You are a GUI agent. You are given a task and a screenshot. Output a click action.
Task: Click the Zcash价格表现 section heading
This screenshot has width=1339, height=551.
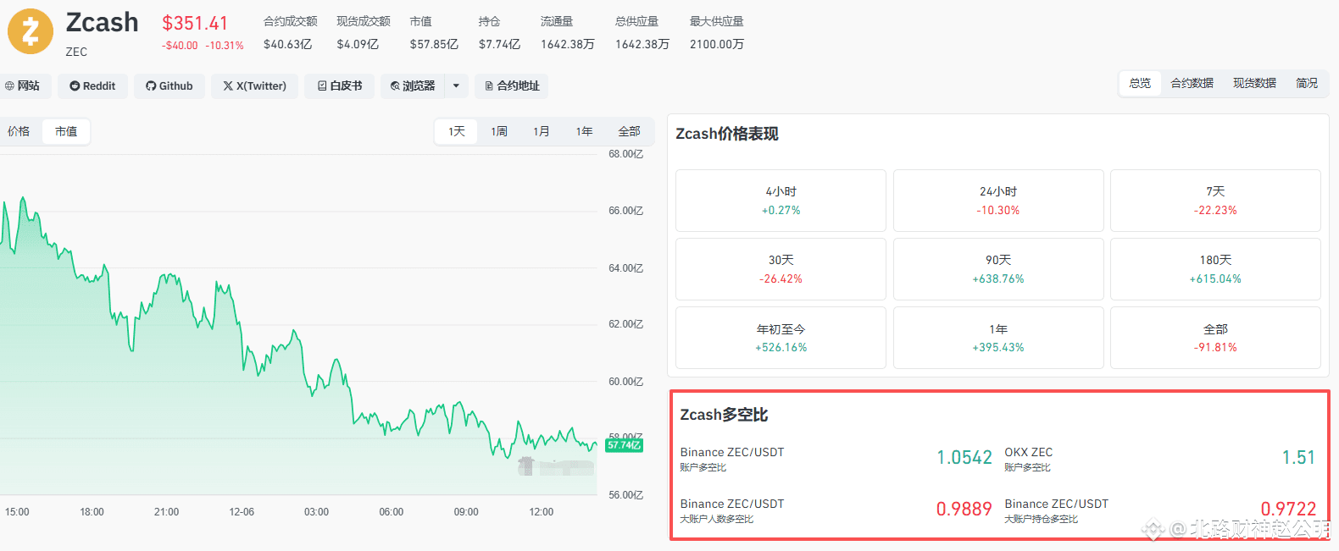(726, 134)
